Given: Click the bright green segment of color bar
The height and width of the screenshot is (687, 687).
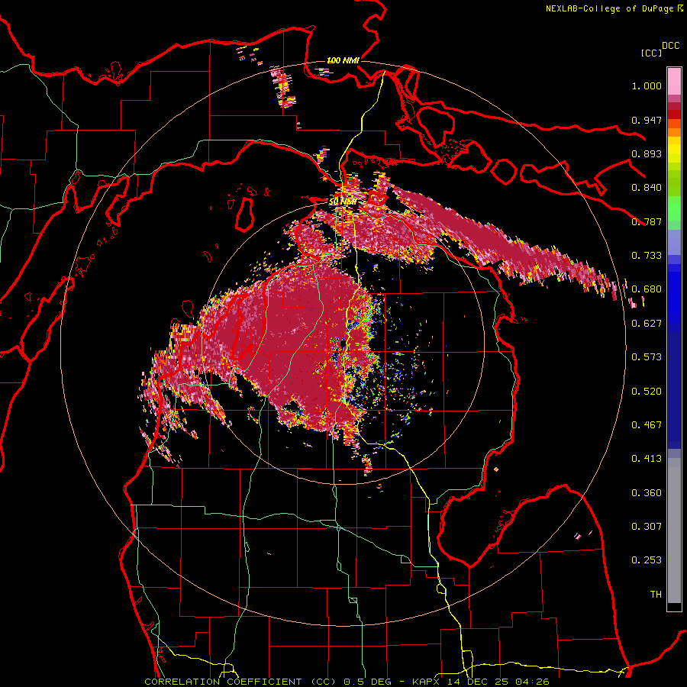Looking at the screenshot, I should [674, 208].
